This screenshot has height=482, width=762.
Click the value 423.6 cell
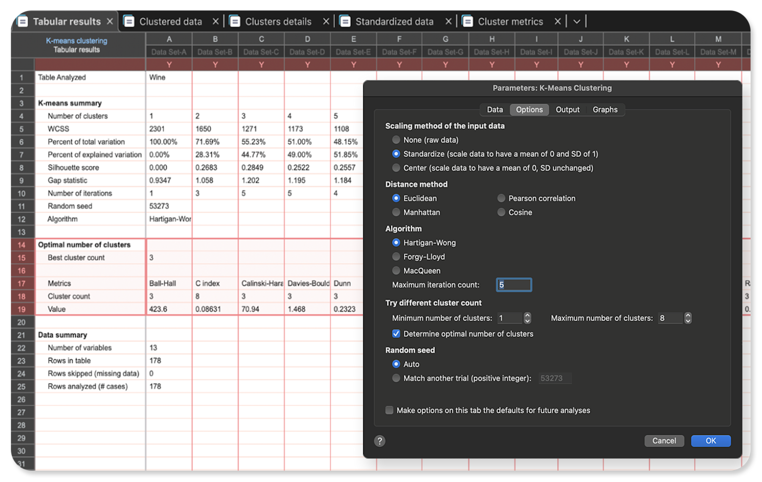click(x=169, y=309)
